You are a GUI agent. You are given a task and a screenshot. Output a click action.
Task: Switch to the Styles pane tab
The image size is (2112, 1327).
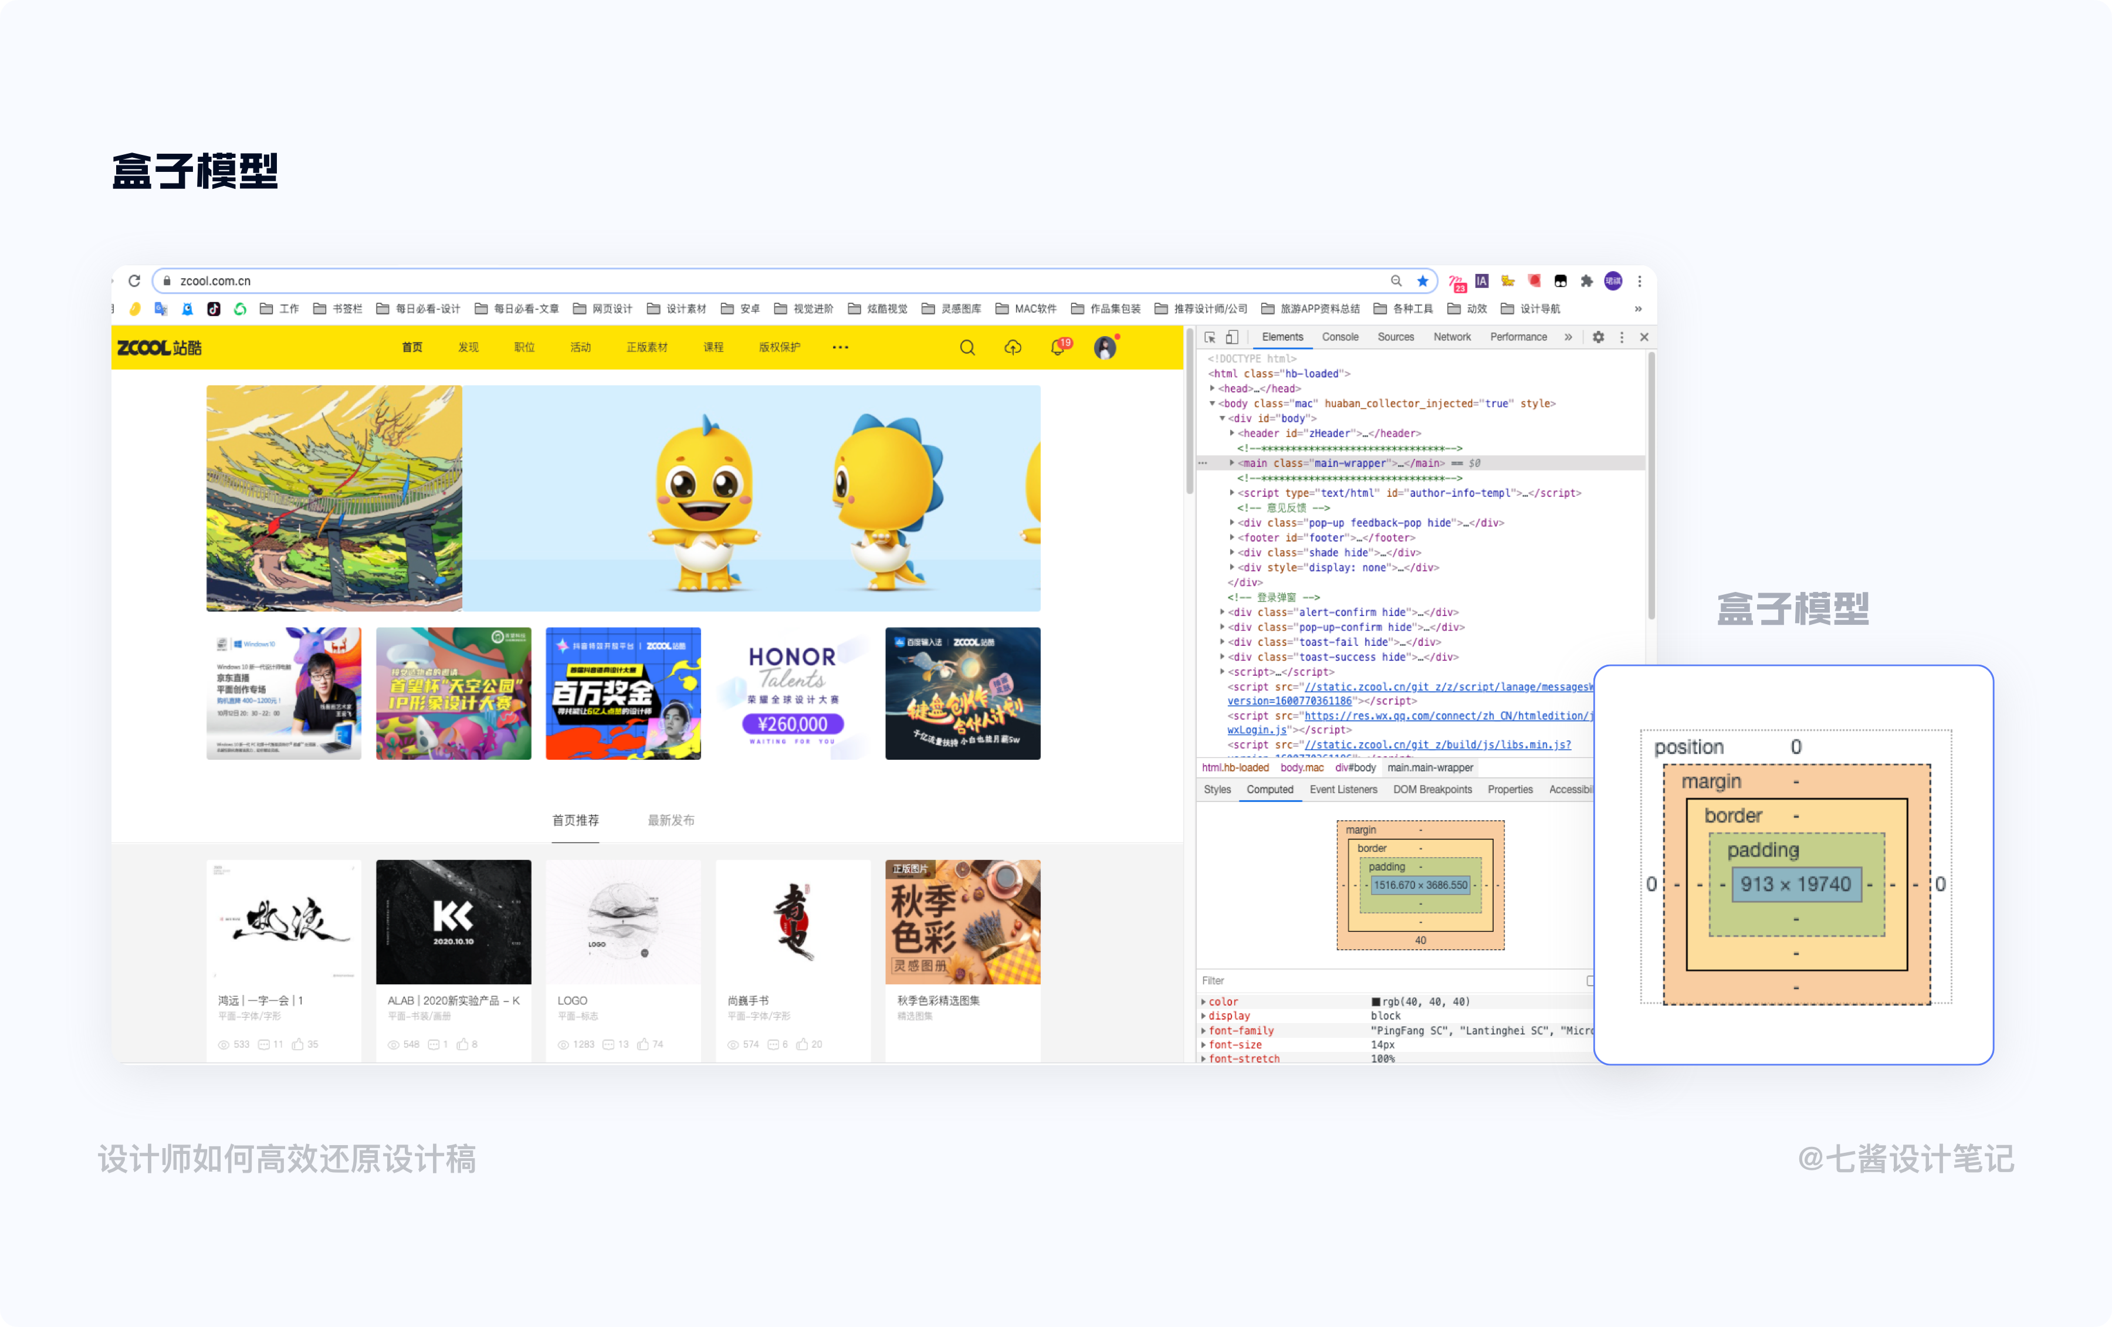pos(1217,790)
